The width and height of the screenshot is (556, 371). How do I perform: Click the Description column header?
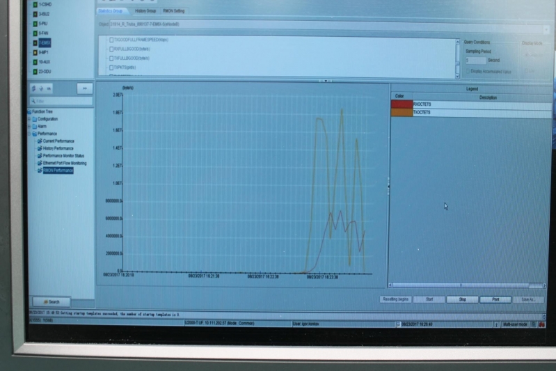[x=483, y=97]
